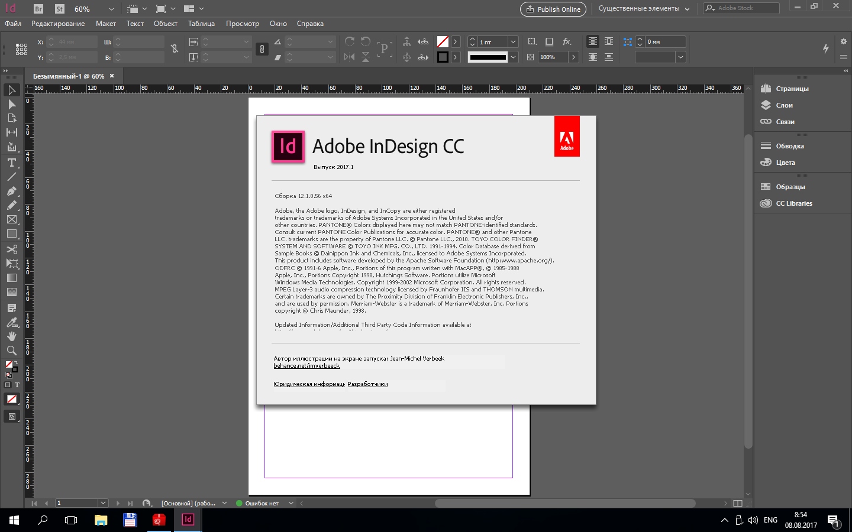Open the Bridge (Br) icon
Viewport: 852px width, 532px height.
point(38,9)
